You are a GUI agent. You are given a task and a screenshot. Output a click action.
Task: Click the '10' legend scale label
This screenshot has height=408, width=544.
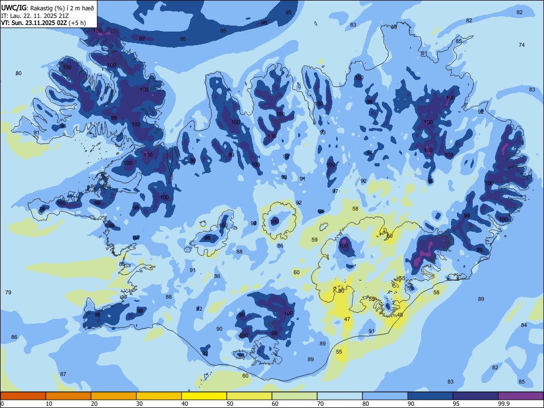(x=49, y=404)
